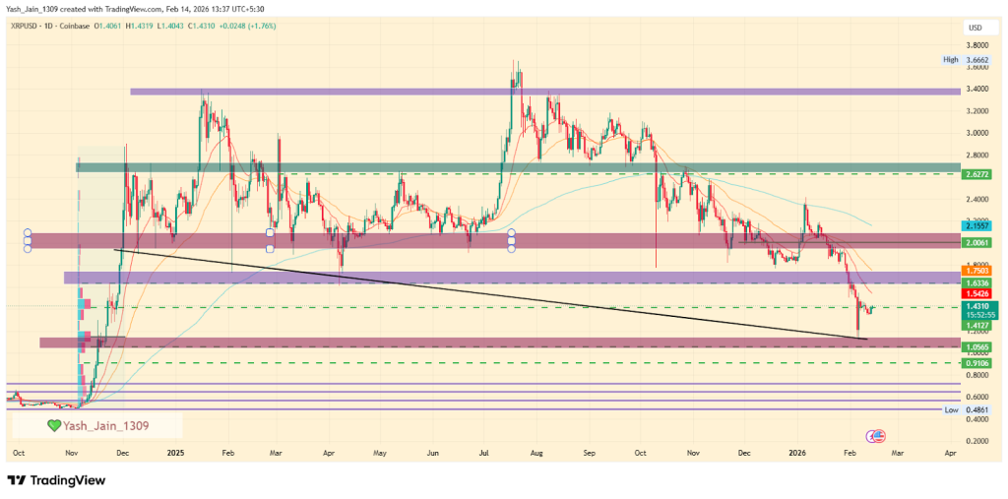Click the red 1.5426 price label
The width and height of the screenshot is (1008, 499).
pyautogui.click(x=976, y=294)
